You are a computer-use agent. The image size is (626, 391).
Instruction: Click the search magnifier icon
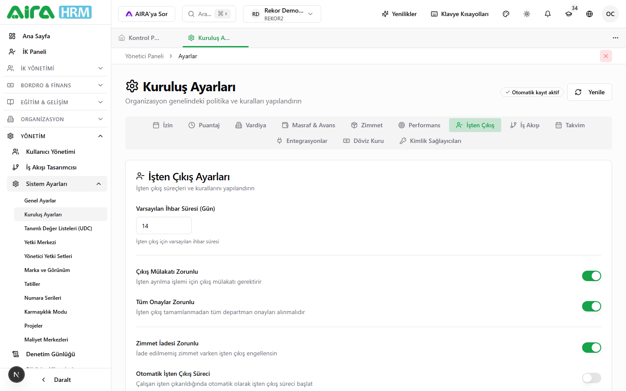(x=191, y=14)
